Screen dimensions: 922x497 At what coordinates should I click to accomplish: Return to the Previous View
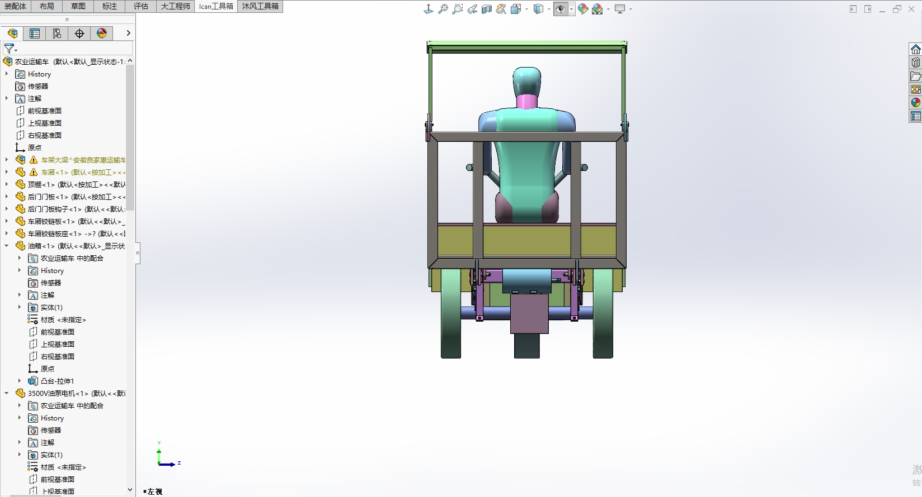click(x=472, y=9)
